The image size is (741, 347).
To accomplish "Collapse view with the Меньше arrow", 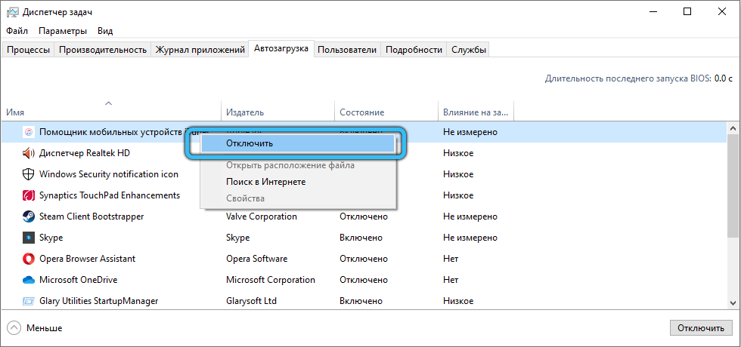I will click(x=14, y=328).
